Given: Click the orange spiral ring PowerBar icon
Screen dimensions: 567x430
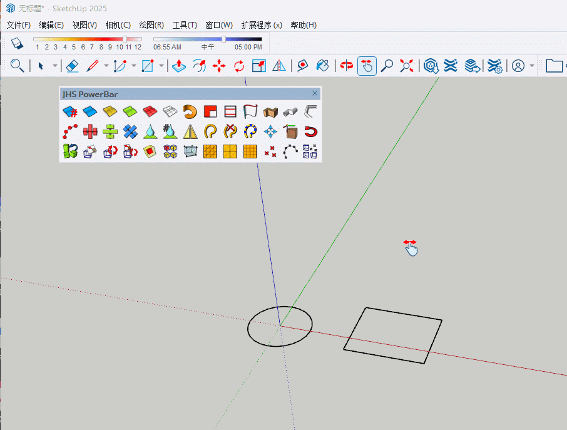Looking at the screenshot, I should click(x=190, y=111).
